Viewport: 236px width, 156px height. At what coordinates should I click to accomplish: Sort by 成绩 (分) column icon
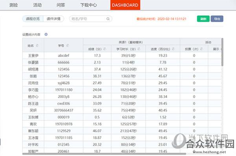click(x=105, y=49)
